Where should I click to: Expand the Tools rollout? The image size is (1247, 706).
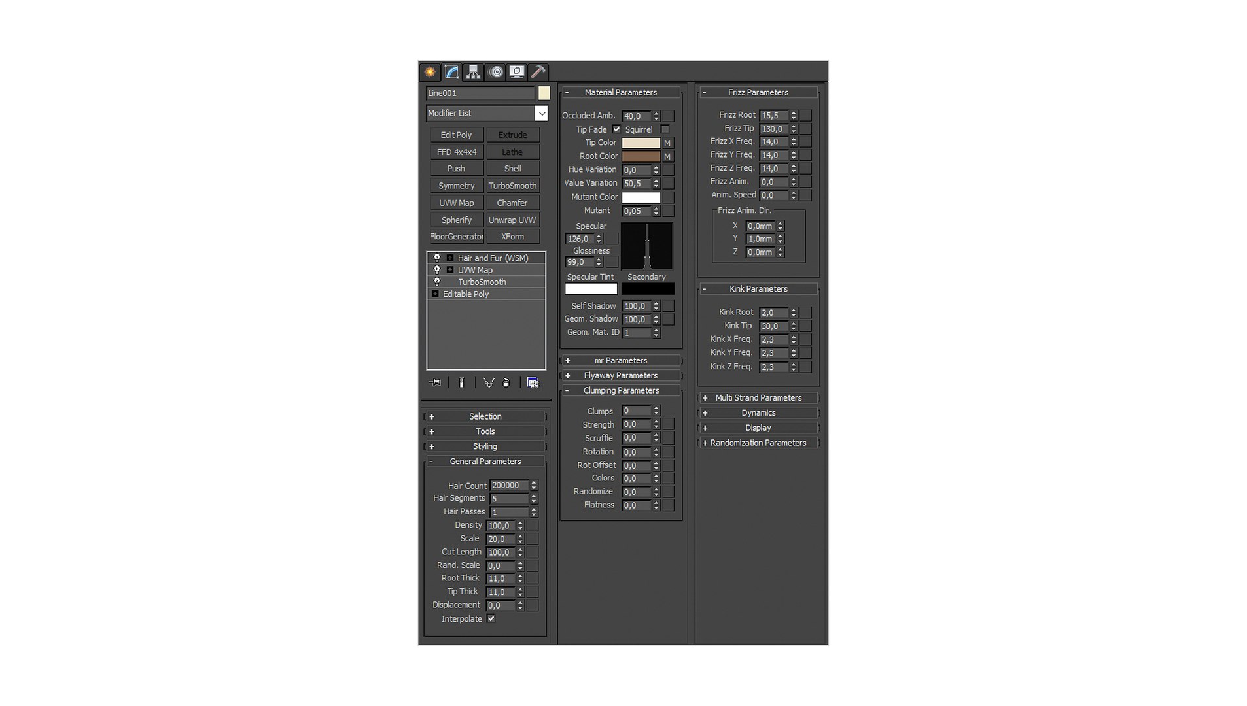pyautogui.click(x=485, y=431)
